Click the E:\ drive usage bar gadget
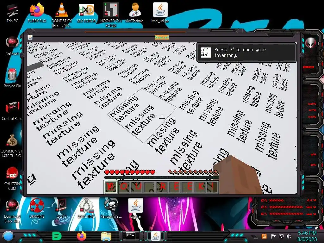This screenshot has height=243, width=324. coord(289,214)
